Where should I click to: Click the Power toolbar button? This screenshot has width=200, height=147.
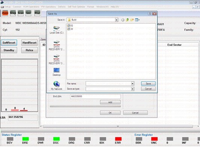(5, 13)
